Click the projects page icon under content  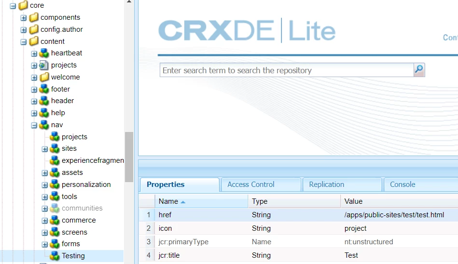click(x=44, y=65)
